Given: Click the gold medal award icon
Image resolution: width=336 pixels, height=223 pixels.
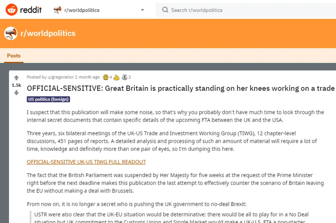Looking at the screenshot, I should click(x=106, y=77).
